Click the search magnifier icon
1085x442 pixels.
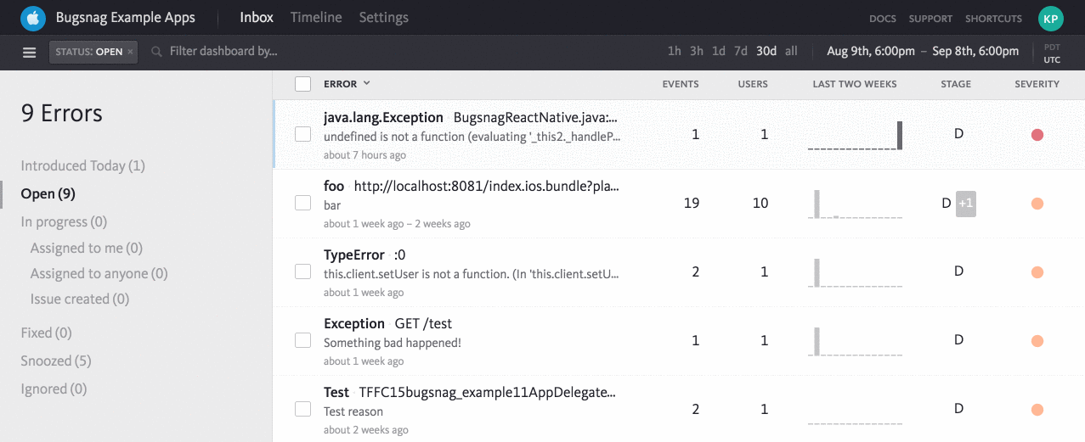[156, 52]
